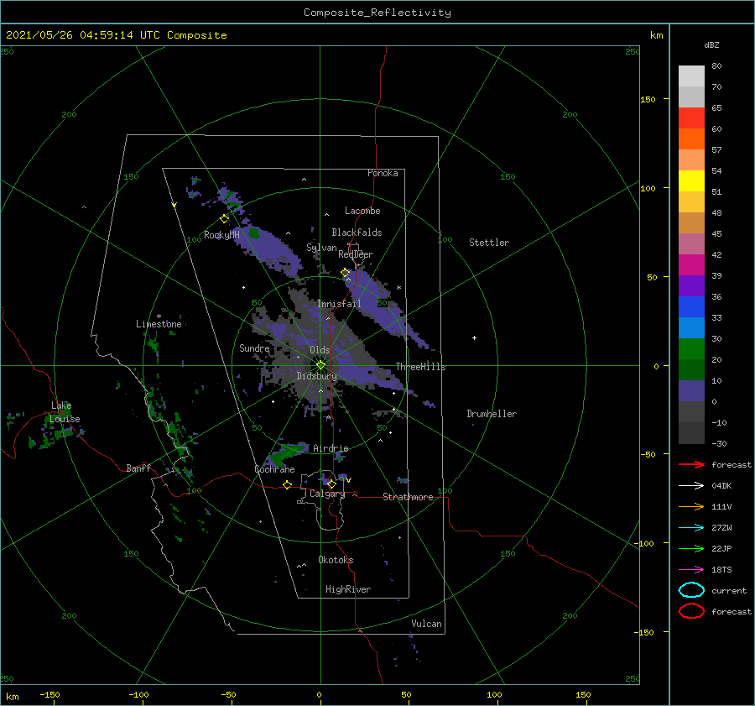Click the Cochrane town label
755x706 pixels.
point(274,469)
